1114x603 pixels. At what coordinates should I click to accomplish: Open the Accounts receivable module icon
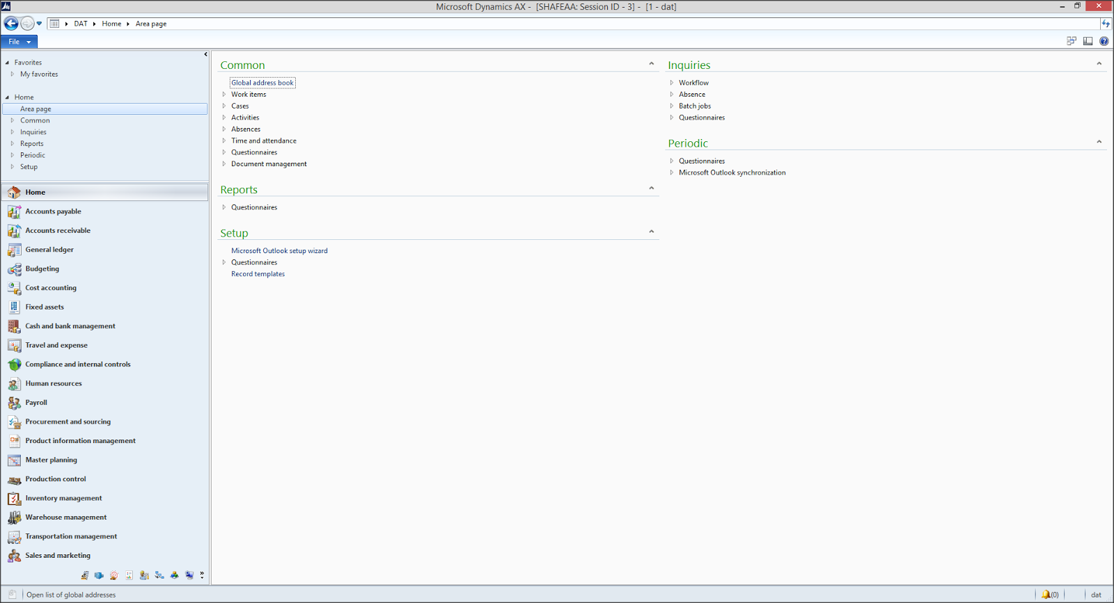(14, 230)
